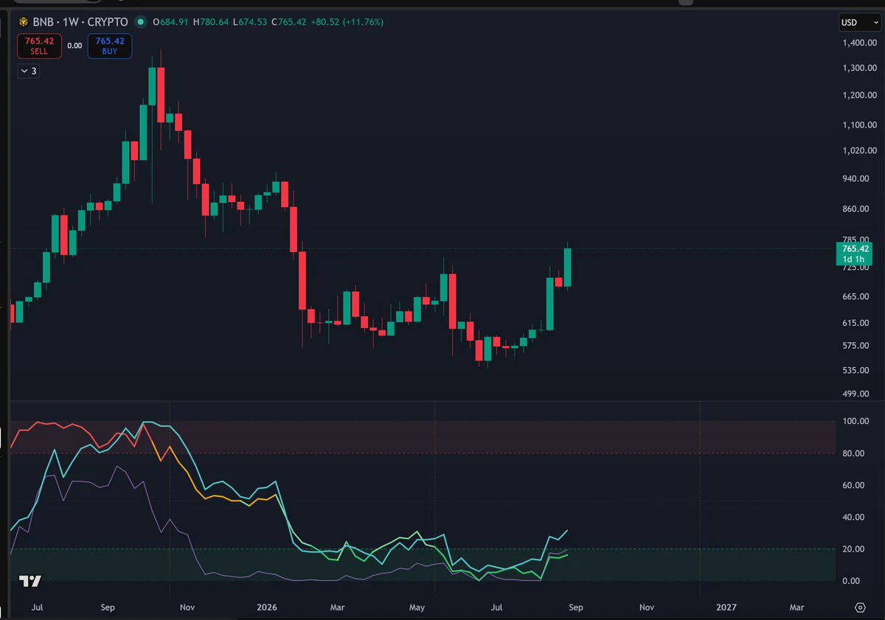Click the May label on the time axis
This screenshot has height=620, width=885.
pyautogui.click(x=417, y=607)
